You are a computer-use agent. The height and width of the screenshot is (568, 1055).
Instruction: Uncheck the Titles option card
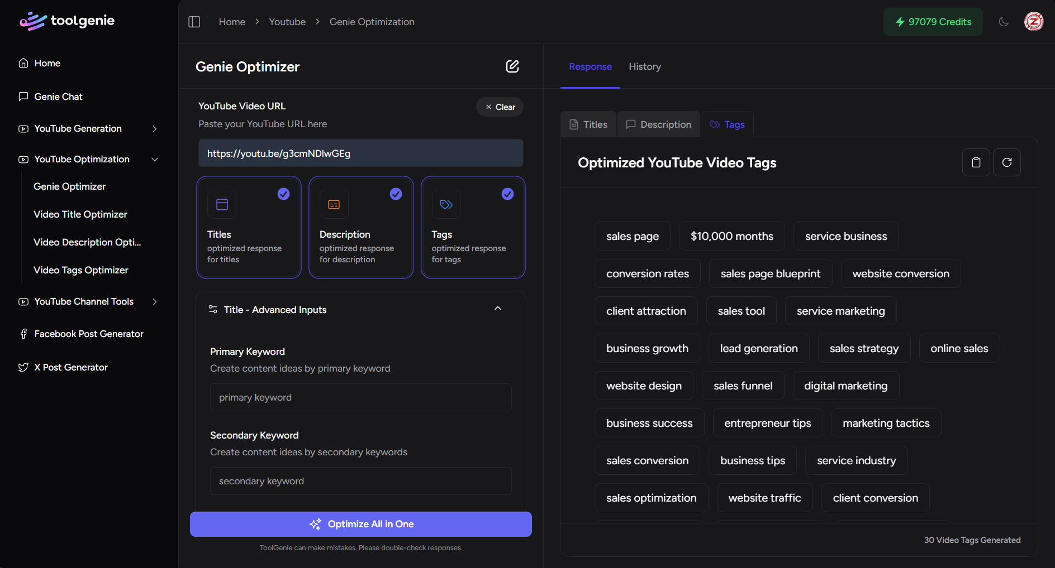pyautogui.click(x=249, y=227)
